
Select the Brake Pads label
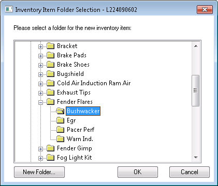(x=71, y=55)
